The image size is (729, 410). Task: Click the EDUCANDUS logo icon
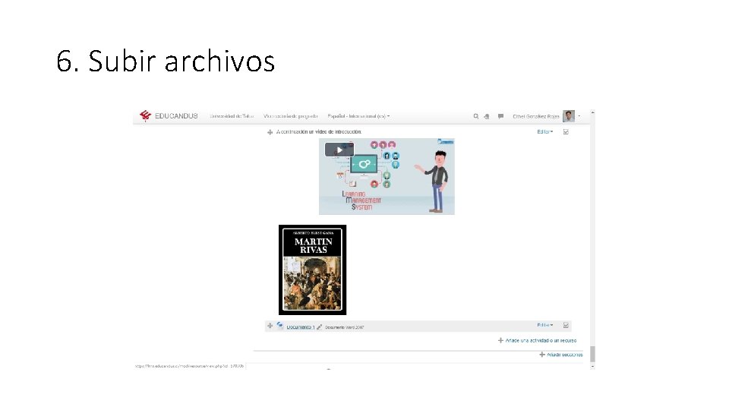[x=145, y=115]
